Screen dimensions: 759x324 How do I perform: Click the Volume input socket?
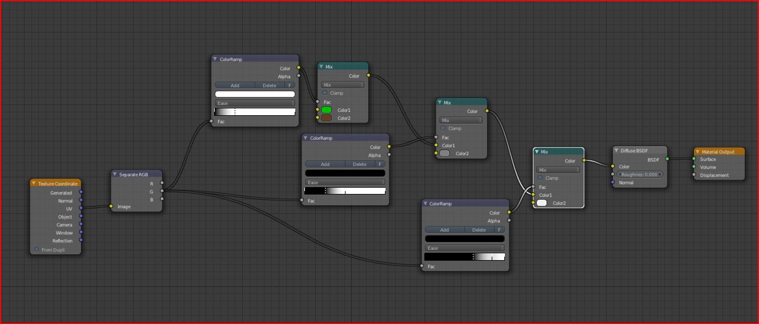694,167
